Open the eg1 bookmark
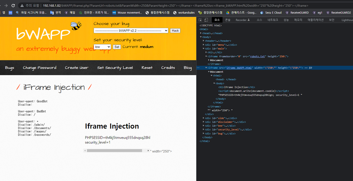 [317, 13]
